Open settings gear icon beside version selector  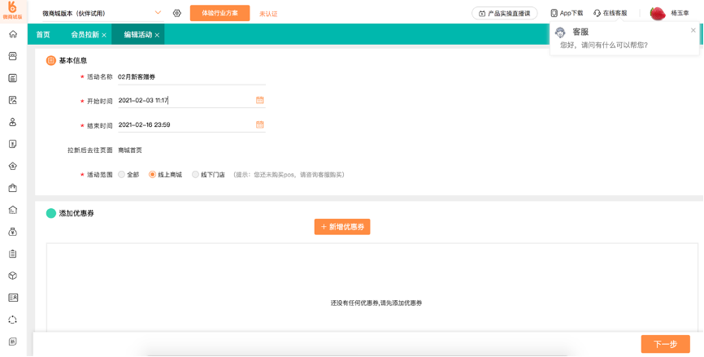(x=177, y=13)
